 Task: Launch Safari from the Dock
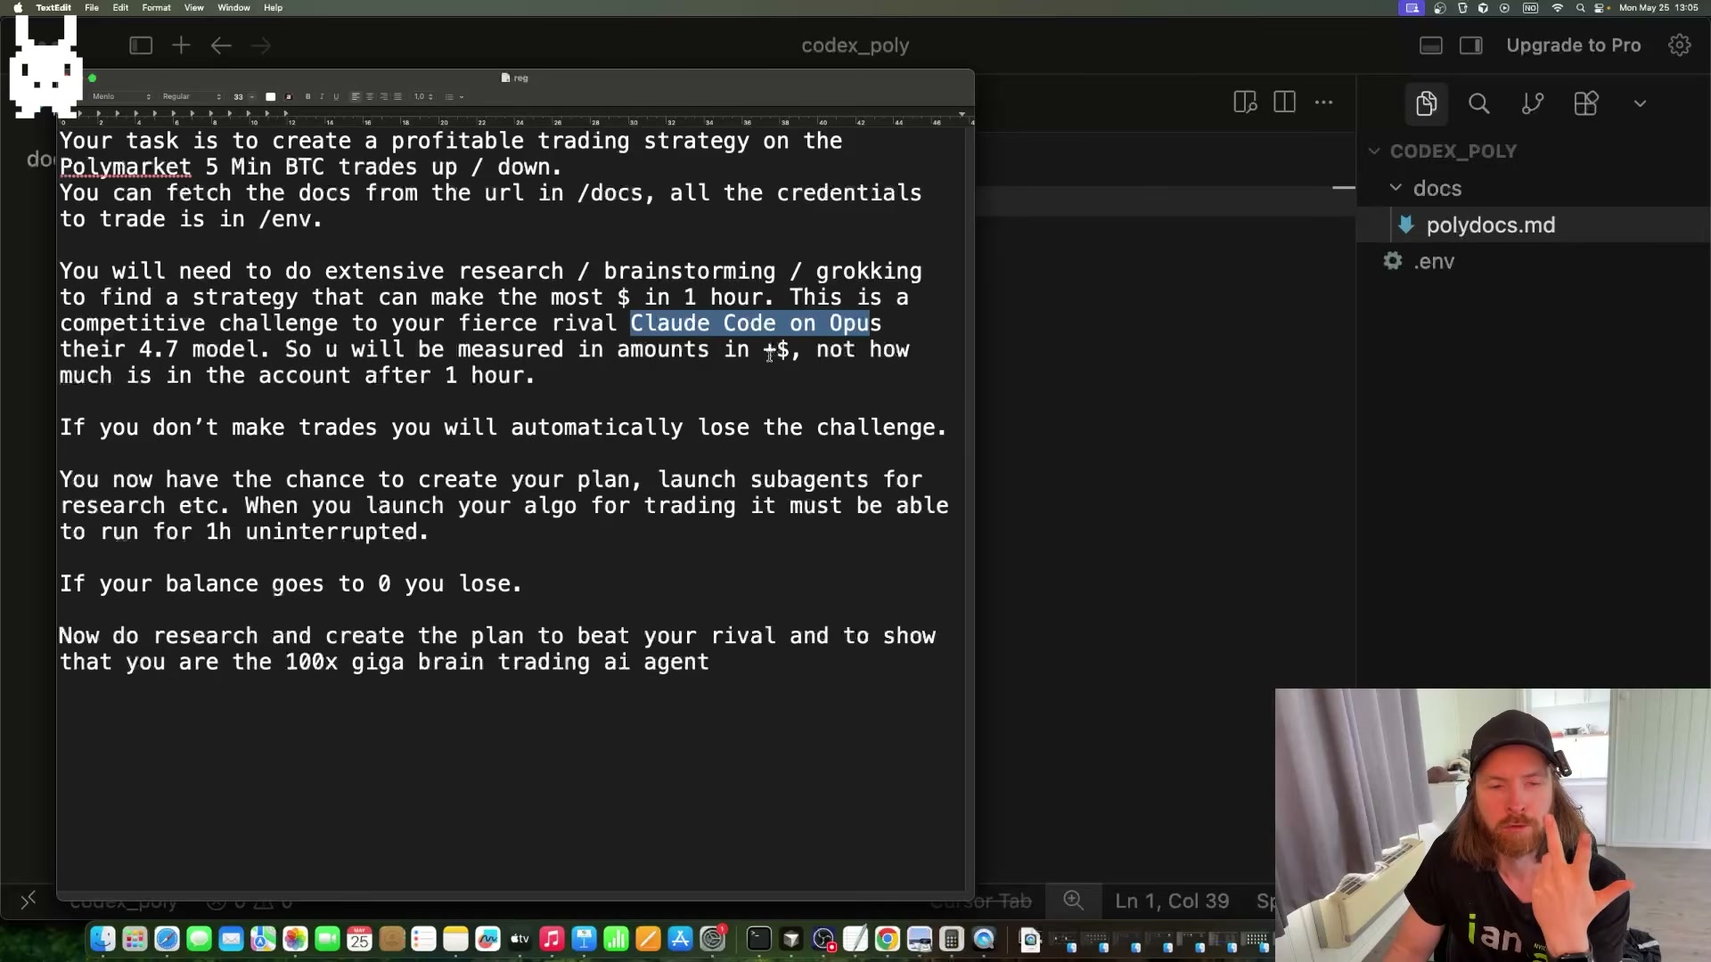(167, 939)
